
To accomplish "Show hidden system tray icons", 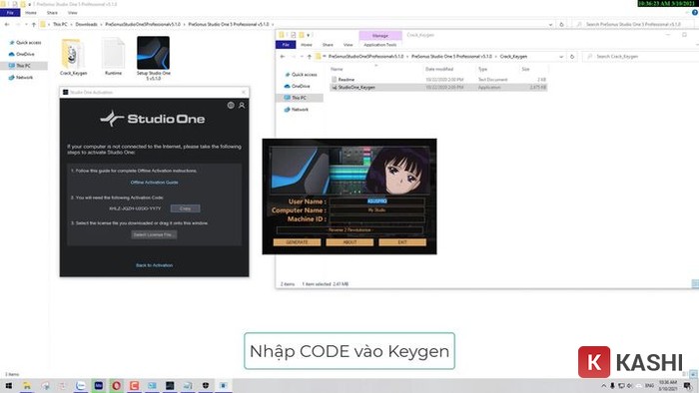I will 603,385.
